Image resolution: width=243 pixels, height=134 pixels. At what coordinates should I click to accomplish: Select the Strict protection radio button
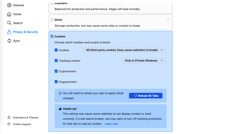(52, 20)
